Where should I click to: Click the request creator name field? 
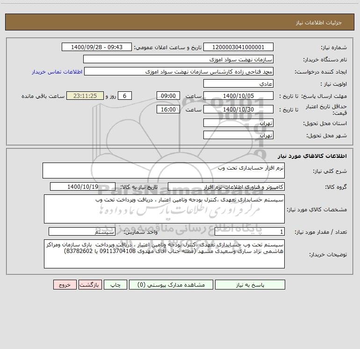tap(179, 71)
